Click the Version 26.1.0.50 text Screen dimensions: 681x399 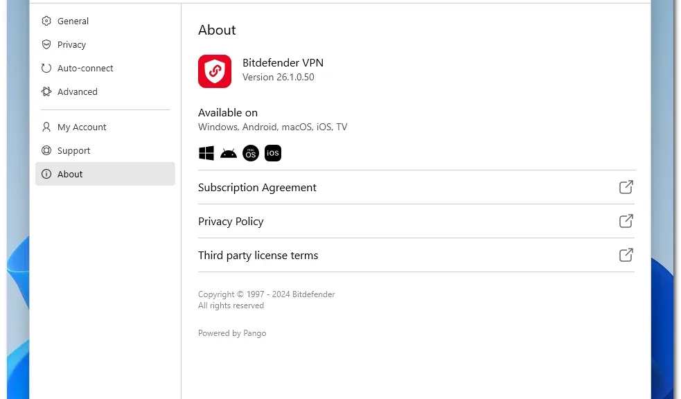[278, 77]
